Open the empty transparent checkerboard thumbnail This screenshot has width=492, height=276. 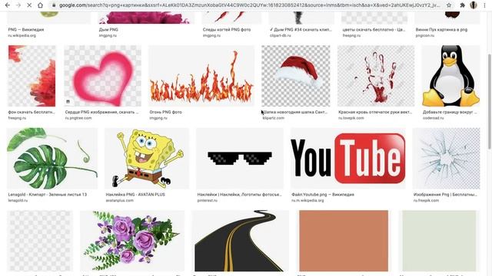pyautogui.click(x=40, y=241)
